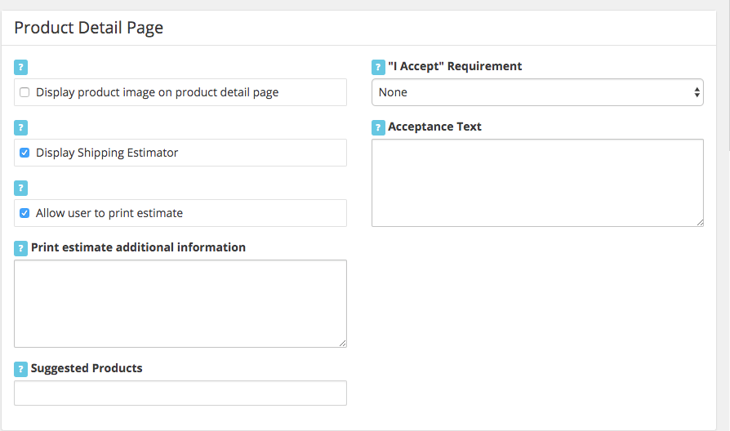
Task: Disable Allow user to print estimate
Action: click(24, 213)
